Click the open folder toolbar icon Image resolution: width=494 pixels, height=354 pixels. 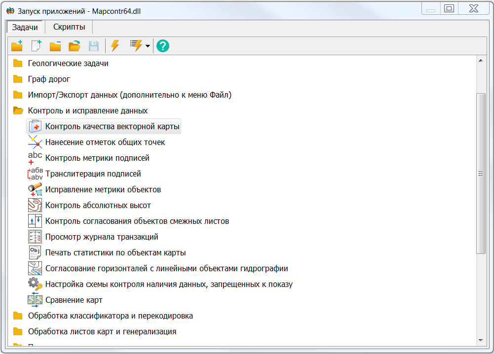74,46
